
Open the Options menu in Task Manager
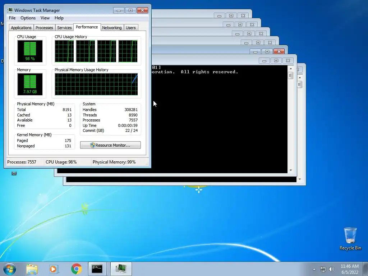28,18
